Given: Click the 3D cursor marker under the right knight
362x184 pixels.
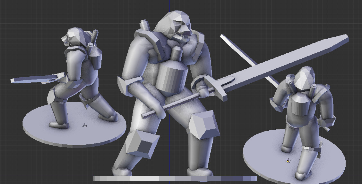Looking at the screenshot, I should tap(288, 161).
